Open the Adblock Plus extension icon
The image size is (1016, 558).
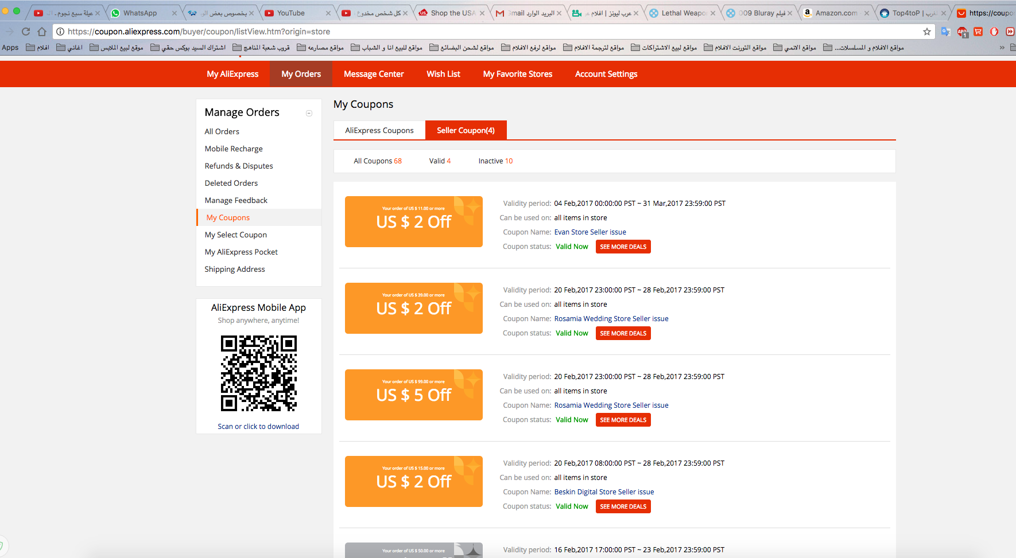tap(962, 32)
